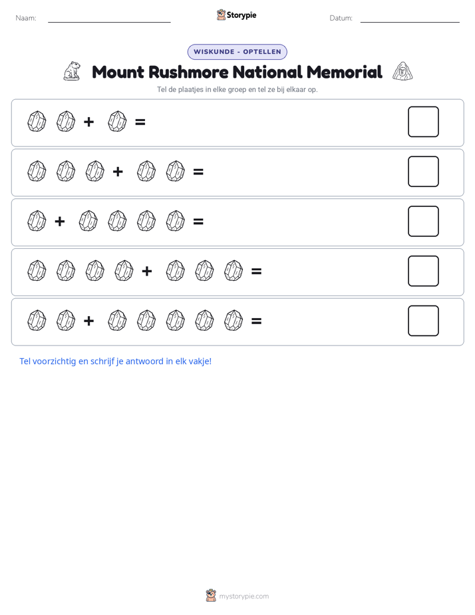The image size is (475, 615).
Task: Click the plus sign in row two
Action: 118,172
